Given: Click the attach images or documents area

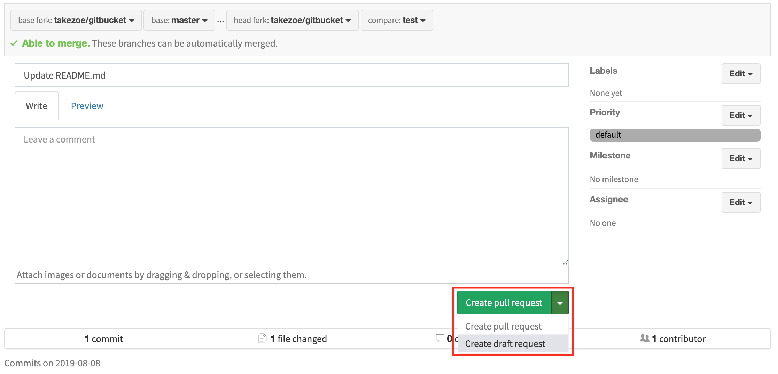Looking at the screenshot, I should click(x=292, y=275).
